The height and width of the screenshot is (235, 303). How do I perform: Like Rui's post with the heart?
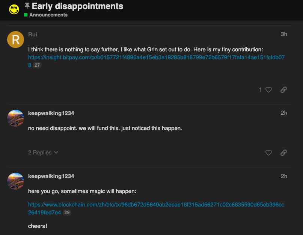pos(268,90)
